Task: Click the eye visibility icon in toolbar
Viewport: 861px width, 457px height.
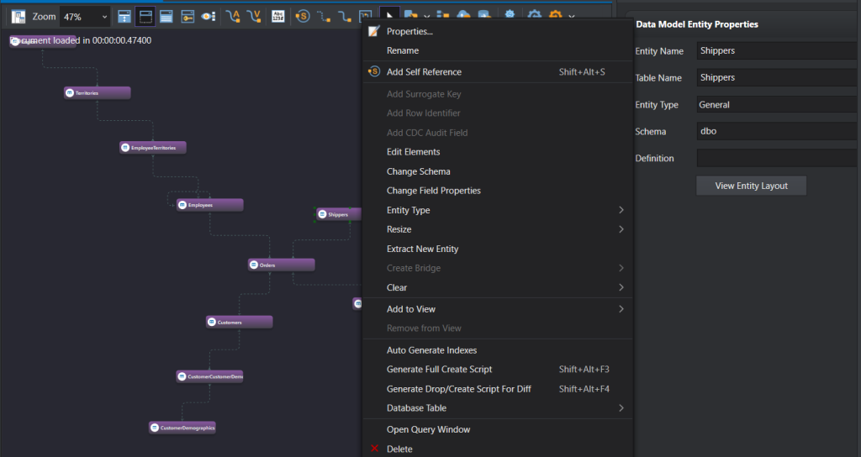Action: pyautogui.click(x=209, y=16)
